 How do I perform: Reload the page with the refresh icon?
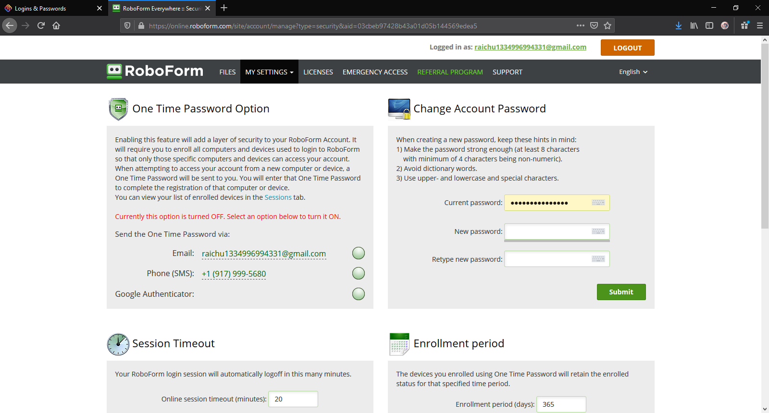coord(41,25)
